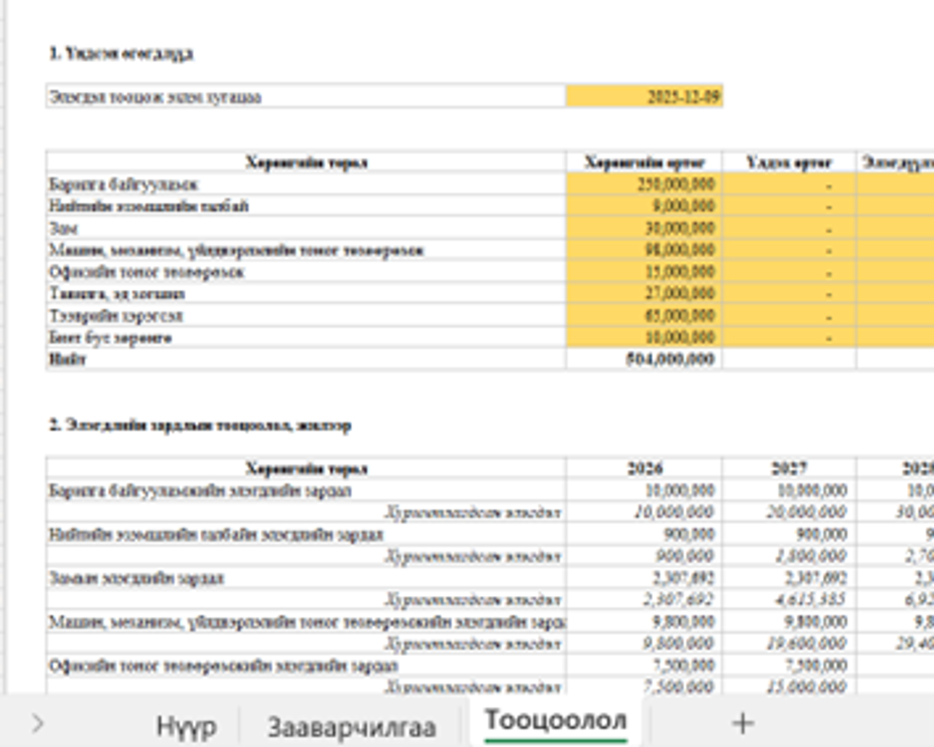
Task: Select the 30,000,000 cost cell for Зам
Action: tap(644, 228)
